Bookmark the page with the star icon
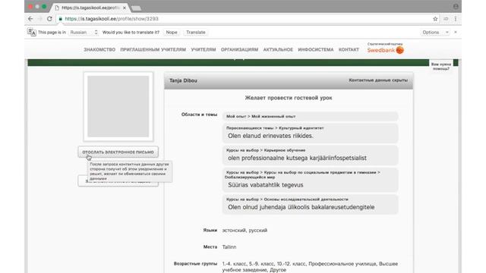The width and height of the screenshot is (486, 273). [435, 19]
